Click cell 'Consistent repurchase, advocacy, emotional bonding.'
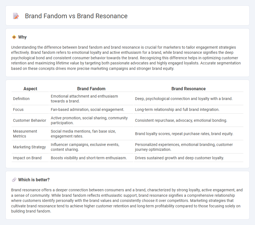Image resolution: width=255 pixels, height=225 pixels. [189, 120]
